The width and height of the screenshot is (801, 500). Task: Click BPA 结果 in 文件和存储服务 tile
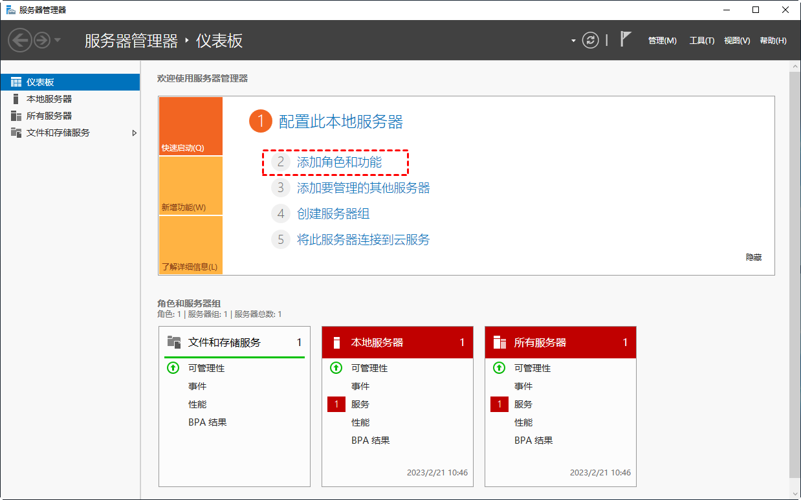tap(207, 422)
